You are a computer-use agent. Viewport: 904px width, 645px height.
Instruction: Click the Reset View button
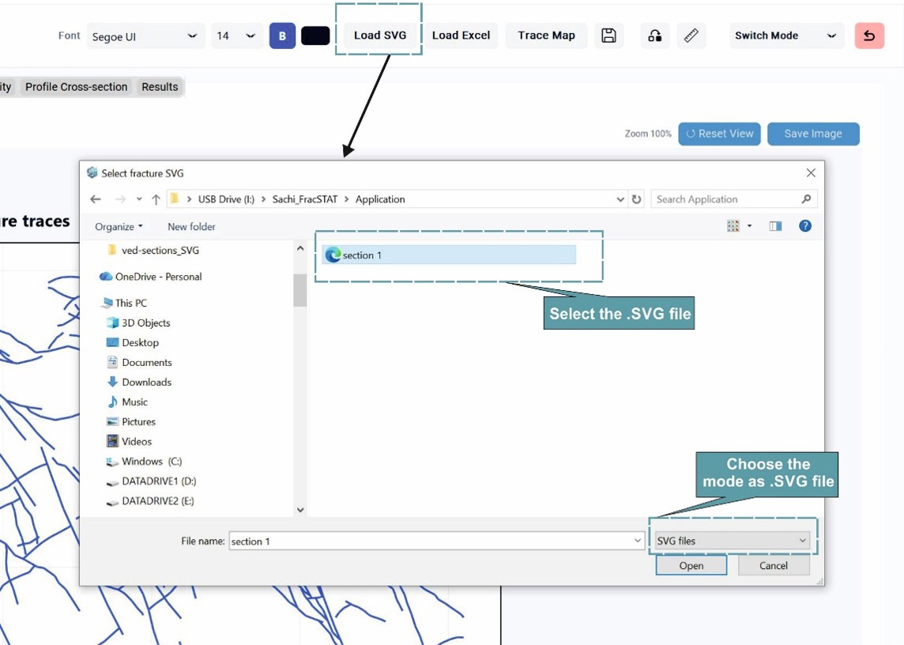pos(720,134)
